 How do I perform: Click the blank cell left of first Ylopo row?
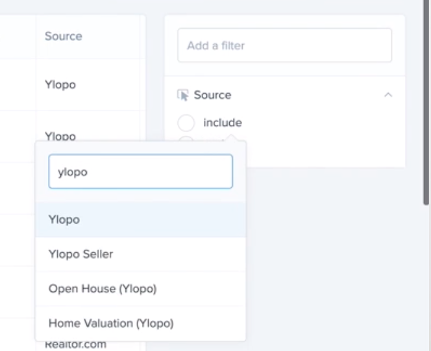(18, 85)
